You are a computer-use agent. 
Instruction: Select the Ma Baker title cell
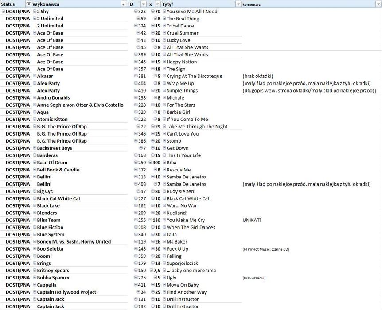click(177, 242)
